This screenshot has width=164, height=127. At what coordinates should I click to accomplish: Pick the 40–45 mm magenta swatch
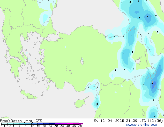coord(70,124)
